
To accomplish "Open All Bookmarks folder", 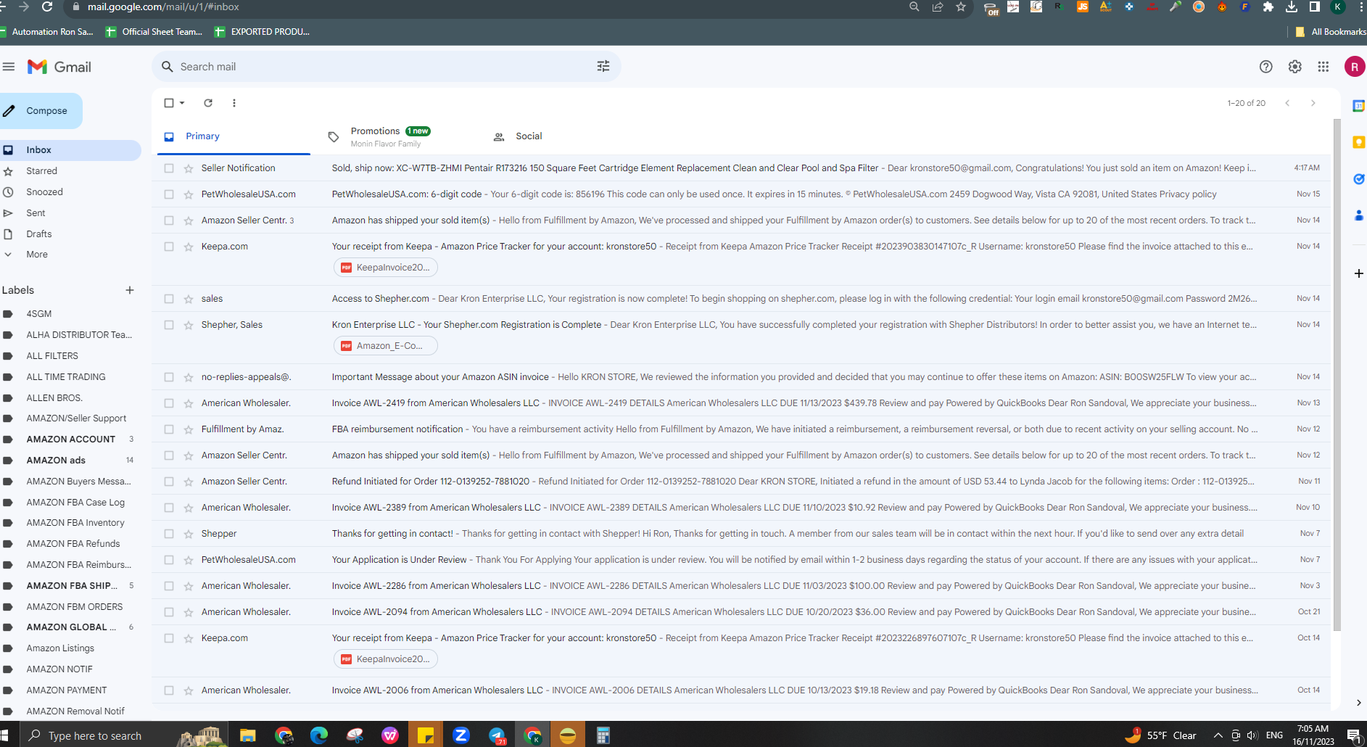I will tap(1331, 32).
